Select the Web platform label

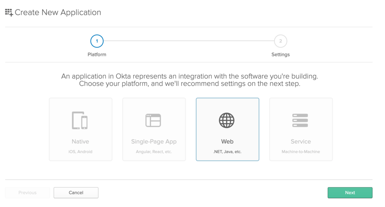227,142
